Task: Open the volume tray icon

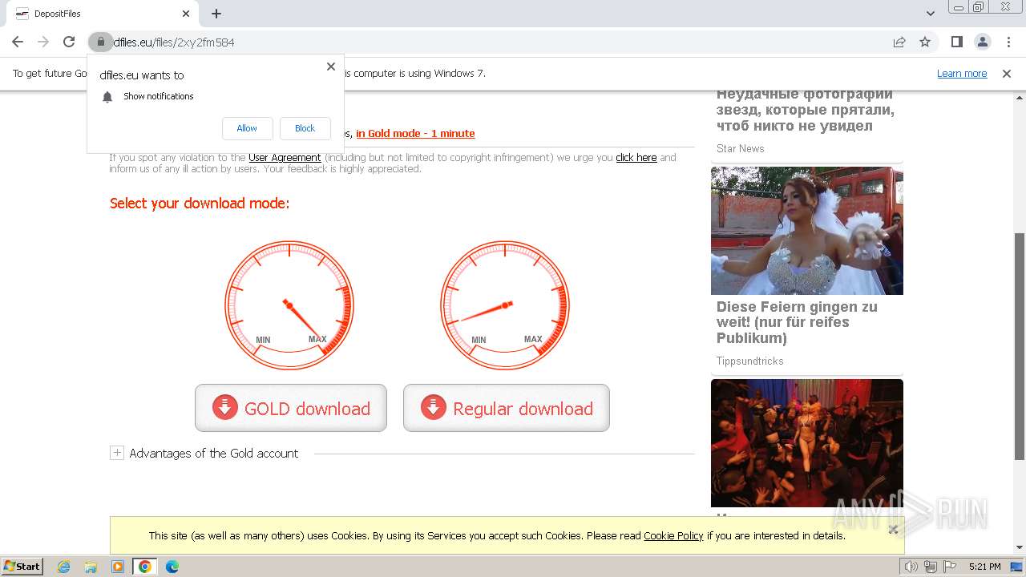Action: (x=911, y=567)
